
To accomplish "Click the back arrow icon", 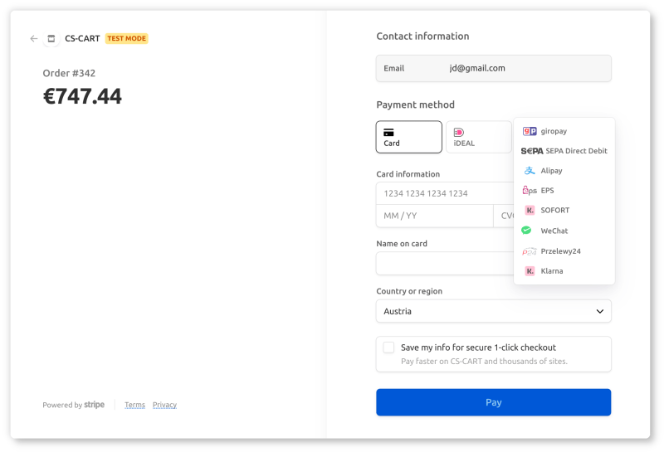I will point(34,39).
